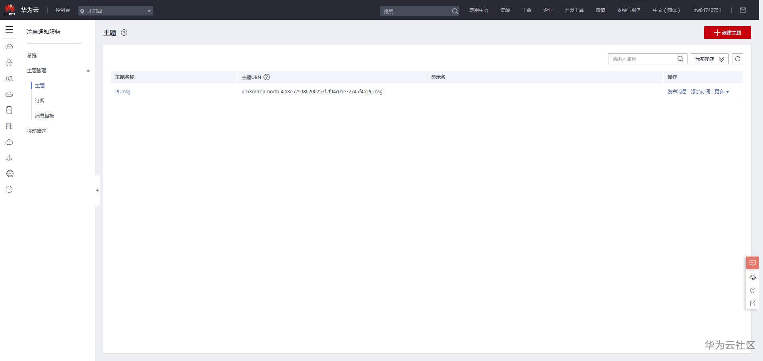Open the 资源 top menu
The height and width of the screenshot is (361, 763).
coord(505,10)
